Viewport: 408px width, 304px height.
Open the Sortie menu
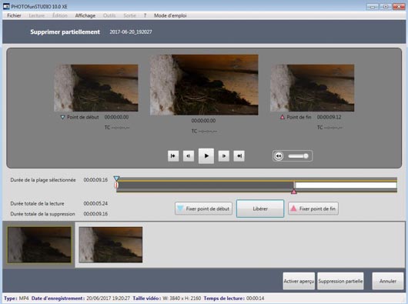pyautogui.click(x=129, y=15)
